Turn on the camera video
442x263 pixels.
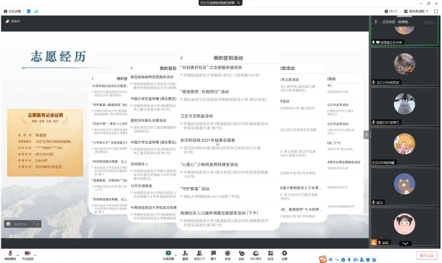pyautogui.click(x=27, y=253)
